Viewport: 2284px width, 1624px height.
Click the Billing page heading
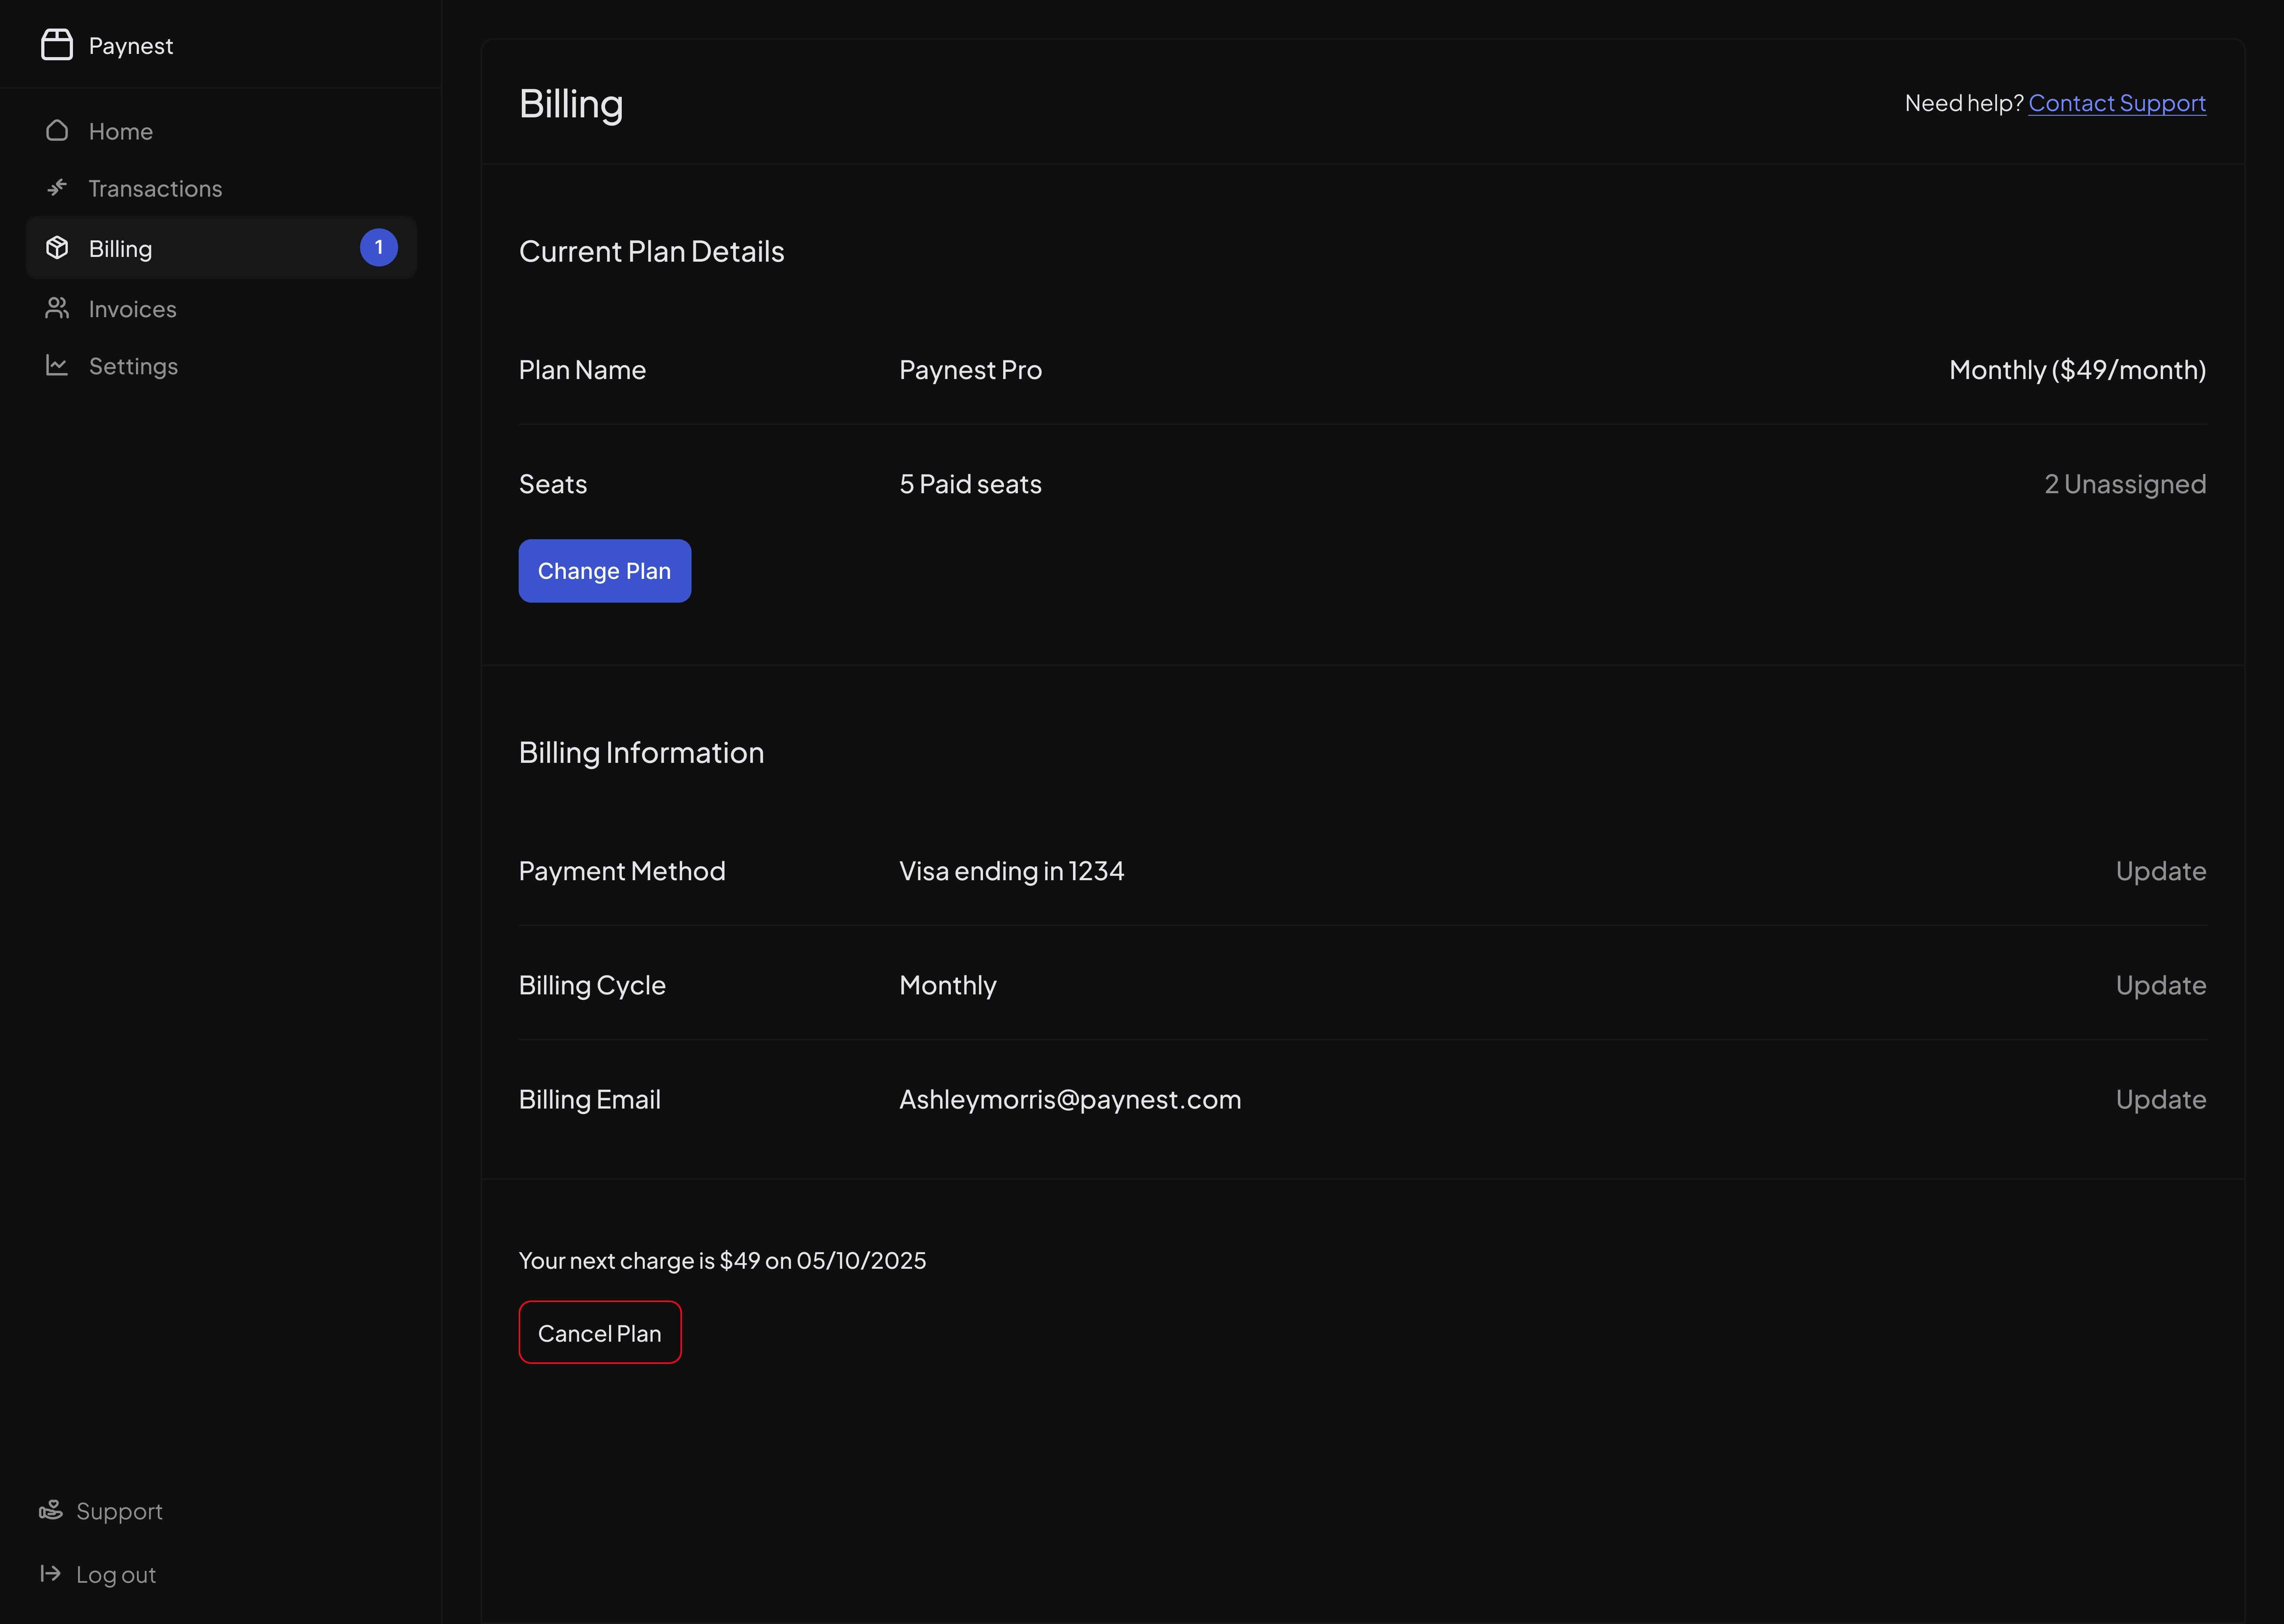tap(571, 105)
